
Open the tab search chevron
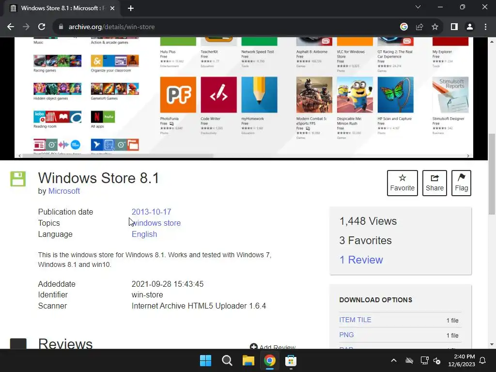418,7
